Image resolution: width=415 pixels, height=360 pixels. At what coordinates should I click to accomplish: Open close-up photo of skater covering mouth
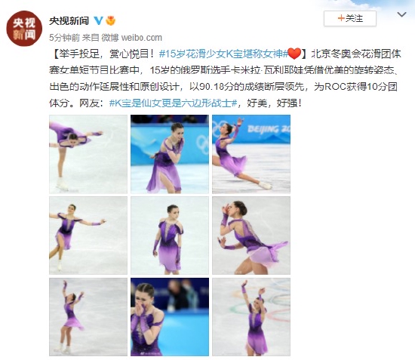tap(170, 317)
